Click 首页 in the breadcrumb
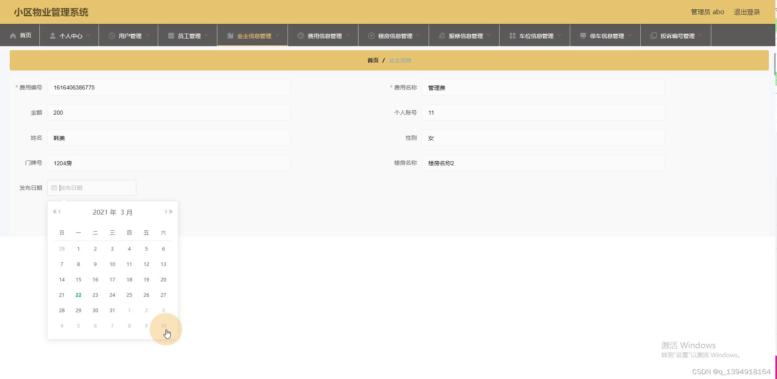This screenshot has height=379, width=777. [373, 60]
